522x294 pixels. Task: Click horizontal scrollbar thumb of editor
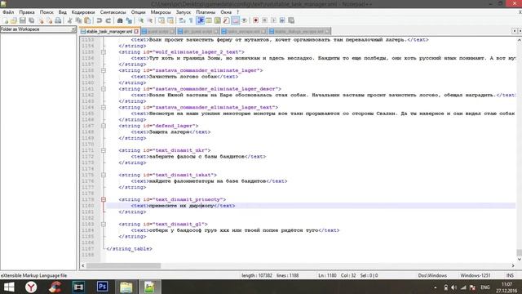[123, 265]
